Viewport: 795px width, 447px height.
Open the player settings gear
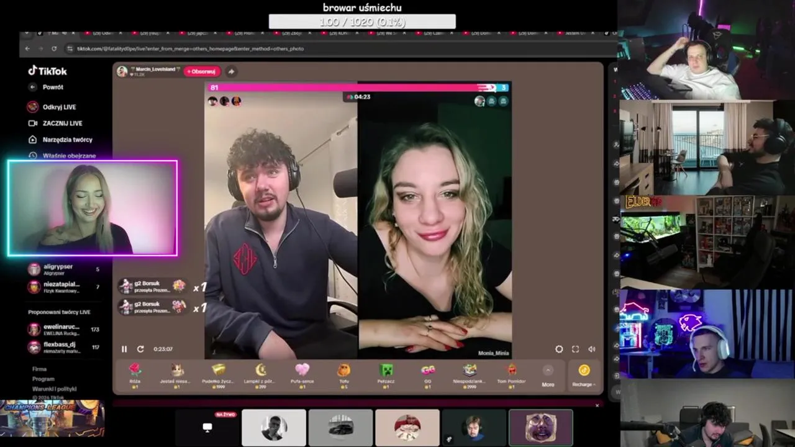pos(559,350)
